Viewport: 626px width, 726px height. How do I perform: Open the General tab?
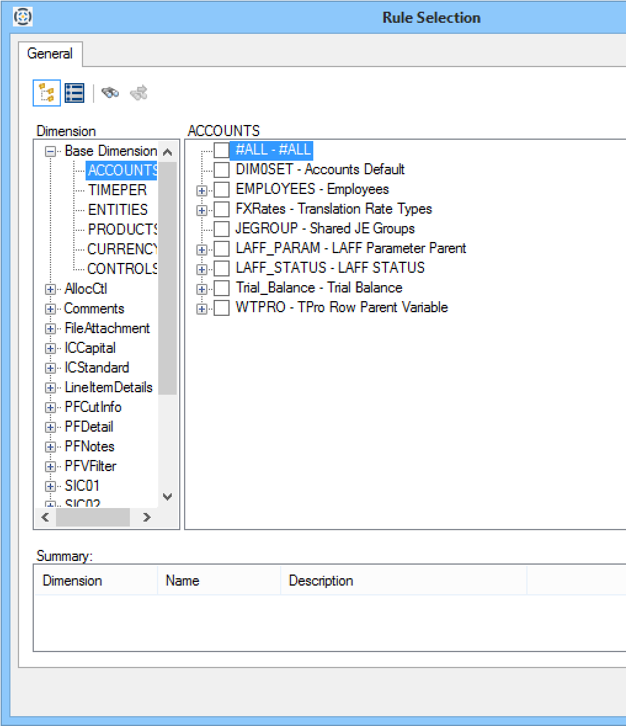[x=50, y=54]
